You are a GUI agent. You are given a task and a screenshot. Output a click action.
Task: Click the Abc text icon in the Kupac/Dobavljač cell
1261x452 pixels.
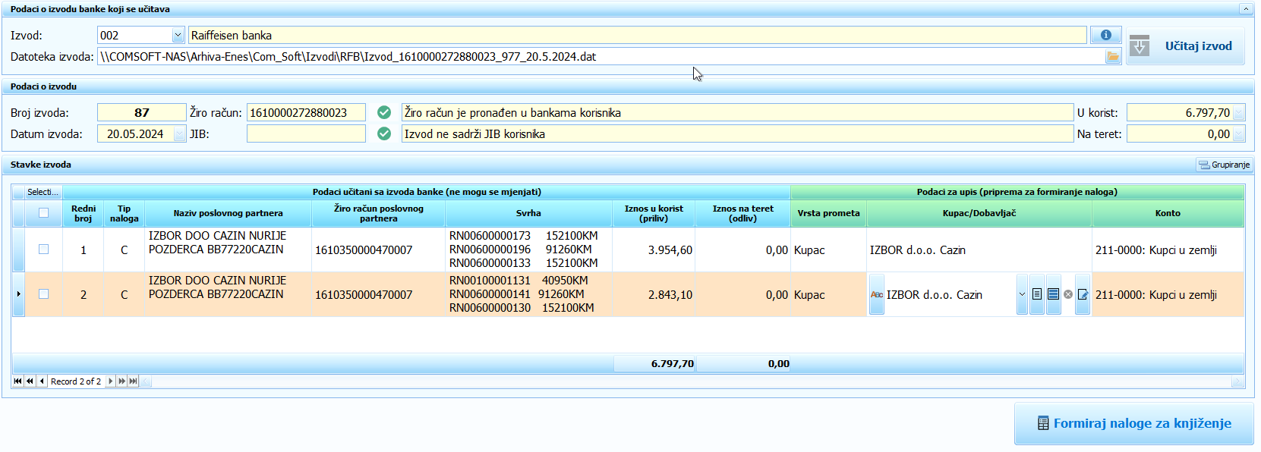tap(877, 294)
